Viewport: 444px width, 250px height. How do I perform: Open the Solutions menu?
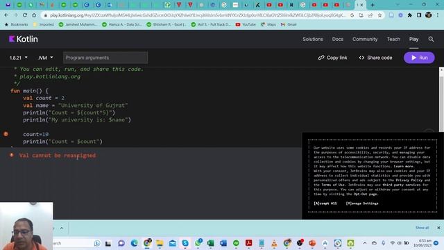[x=313, y=39]
